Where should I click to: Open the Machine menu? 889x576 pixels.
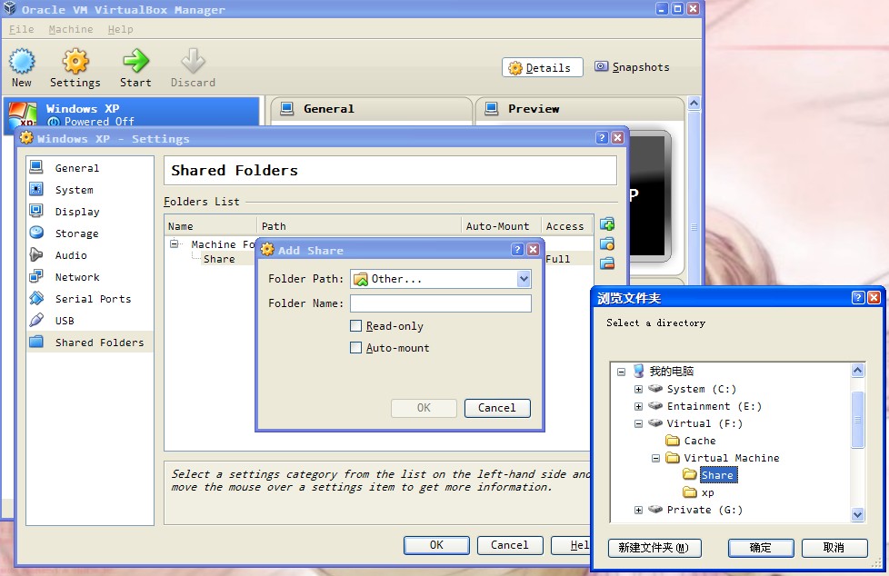point(71,29)
